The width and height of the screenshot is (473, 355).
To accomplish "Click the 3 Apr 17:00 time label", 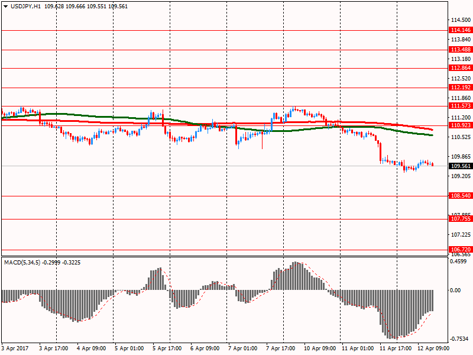I will coord(53,348).
